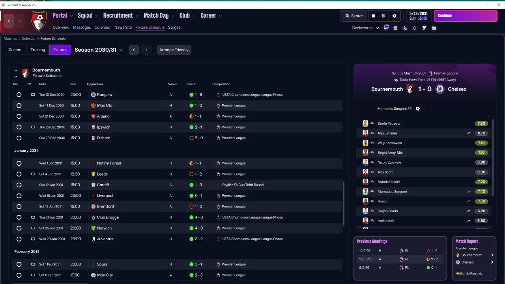Screen dimensions: 505x284
Task: Select the Brentford fixture radio button
Action: [x=19, y=207]
